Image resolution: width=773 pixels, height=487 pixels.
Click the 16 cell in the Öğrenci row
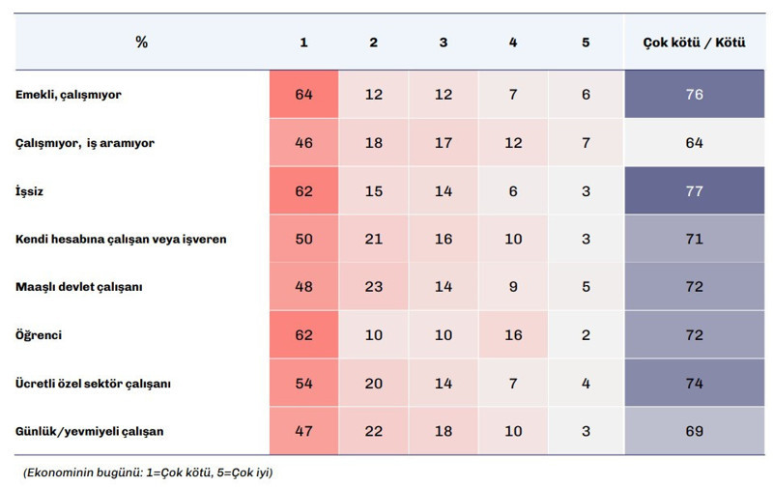click(x=513, y=335)
